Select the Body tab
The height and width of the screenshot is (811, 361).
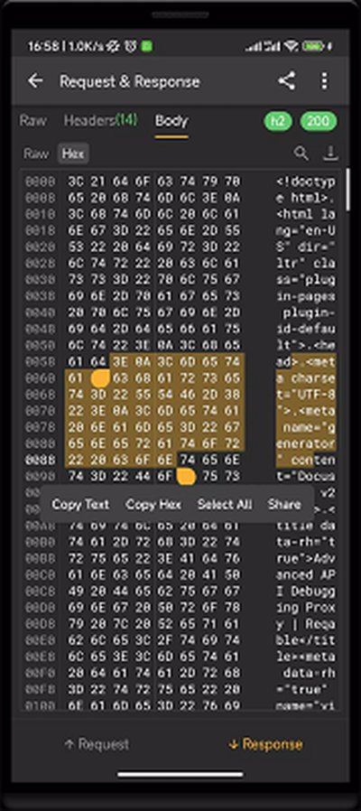[171, 121]
